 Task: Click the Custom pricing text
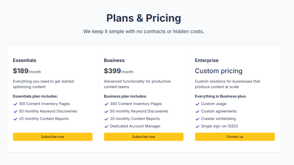pyautogui.click(x=218, y=71)
